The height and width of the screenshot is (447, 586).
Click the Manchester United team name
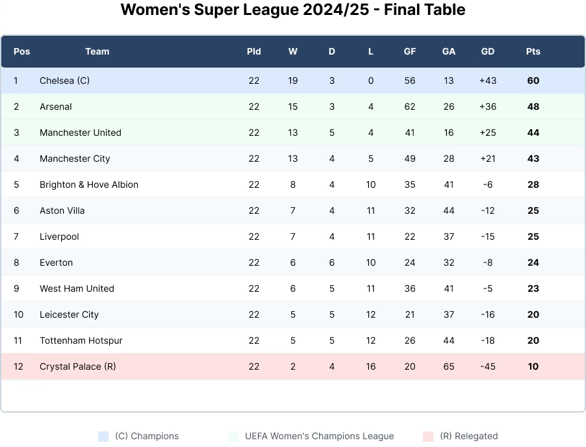coord(81,133)
